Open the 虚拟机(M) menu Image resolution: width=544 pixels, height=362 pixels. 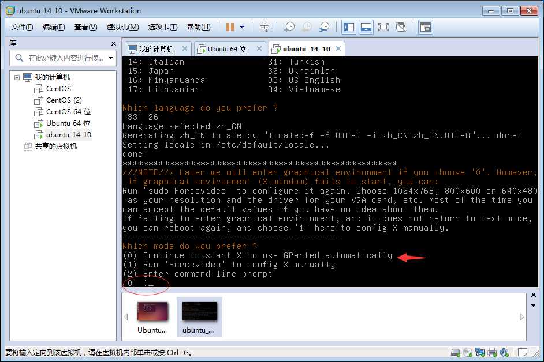pyautogui.click(x=123, y=27)
